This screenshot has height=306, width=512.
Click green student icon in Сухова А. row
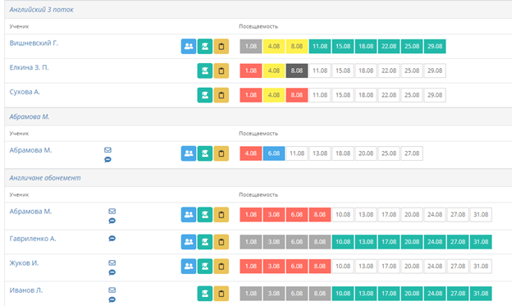click(x=205, y=95)
